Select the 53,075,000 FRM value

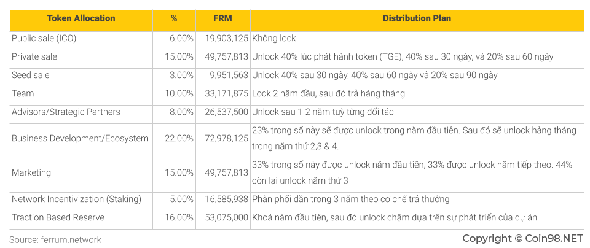coord(227,217)
